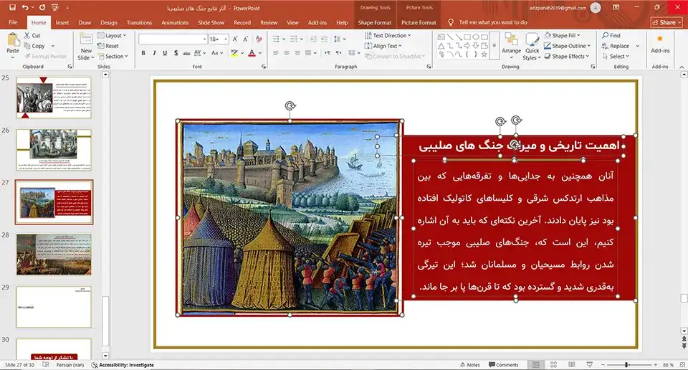688x370 pixels.
Task: Click the Share button
Action: tap(666, 22)
